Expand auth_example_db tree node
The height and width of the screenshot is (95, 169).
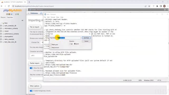point(1,26)
